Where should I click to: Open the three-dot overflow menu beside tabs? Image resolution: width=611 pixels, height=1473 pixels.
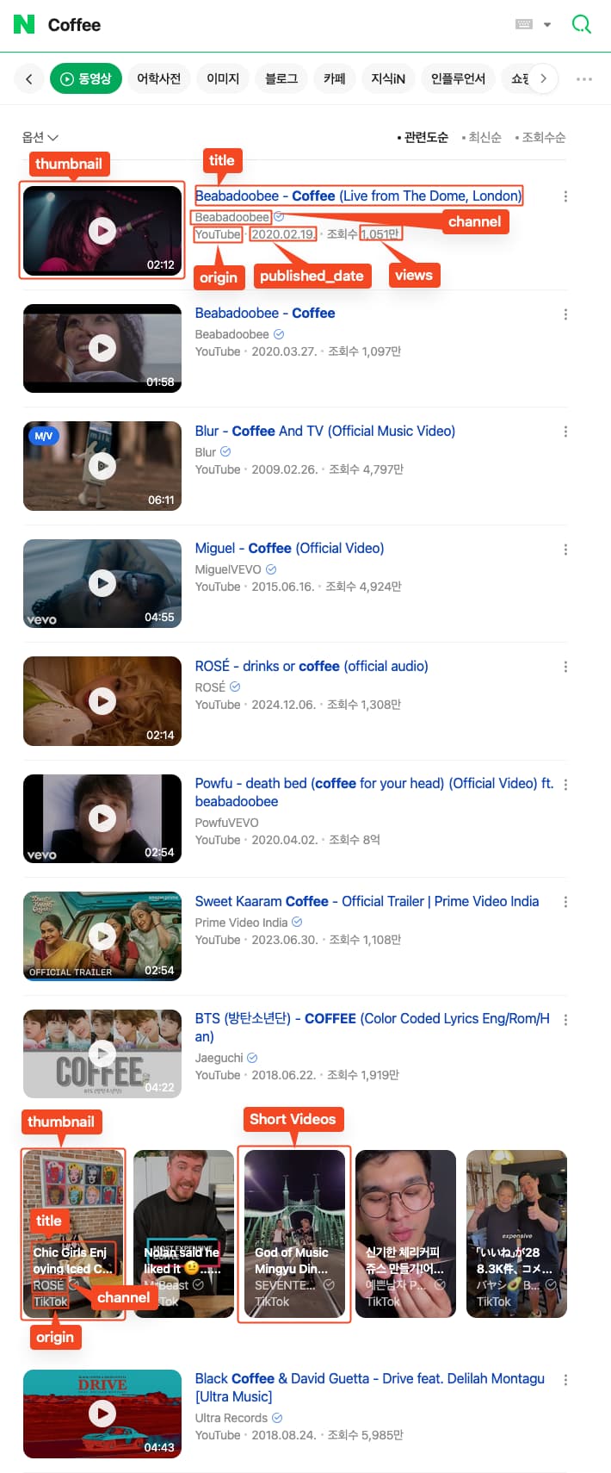(x=584, y=78)
